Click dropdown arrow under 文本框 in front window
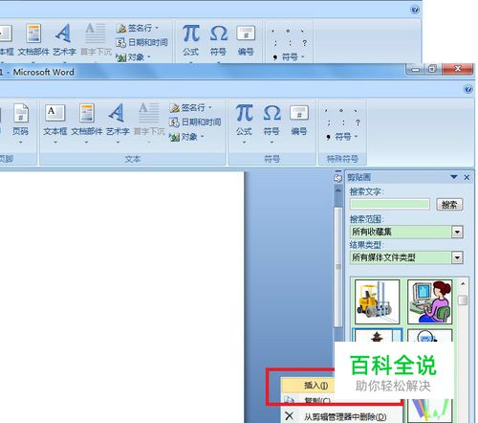The image size is (478, 423). pyautogui.click(x=55, y=143)
